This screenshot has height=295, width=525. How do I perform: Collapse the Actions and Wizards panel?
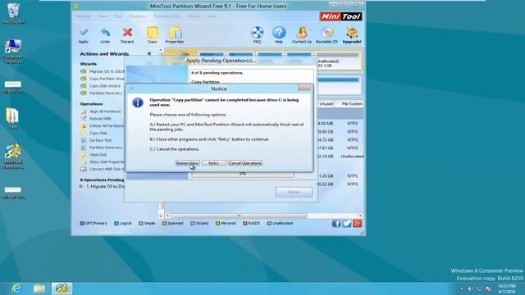(x=149, y=53)
